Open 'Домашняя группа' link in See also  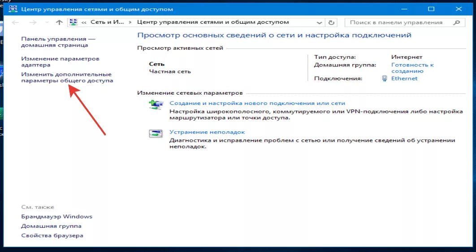pyautogui.click(x=51, y=226)
